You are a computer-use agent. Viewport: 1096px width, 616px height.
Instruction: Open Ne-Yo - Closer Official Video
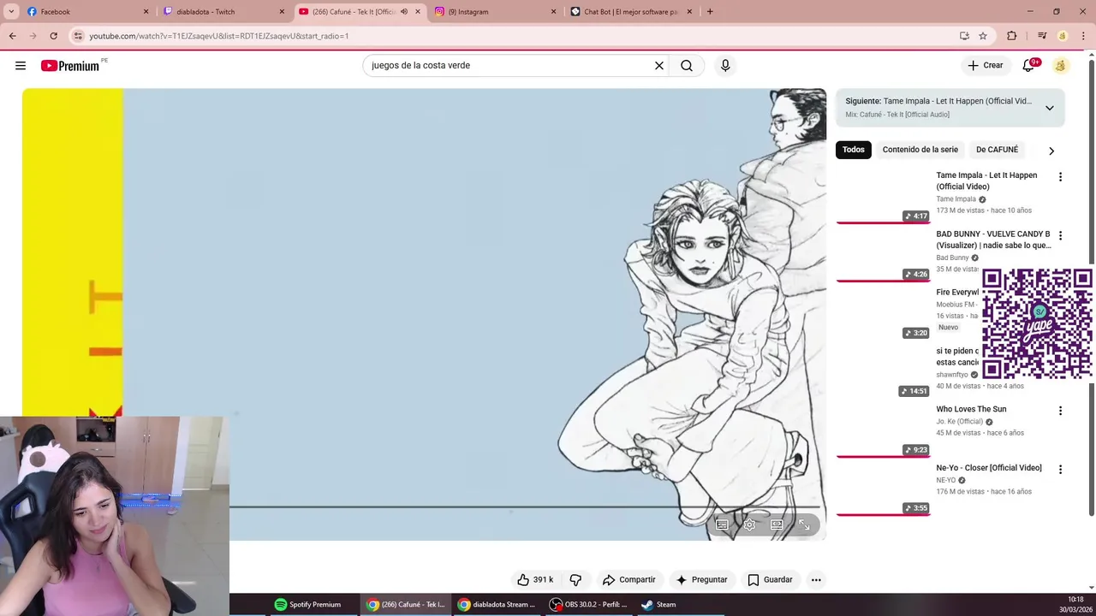(x=989, y=468)
